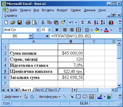Merge and center cells icon

(x=79, y=30)
